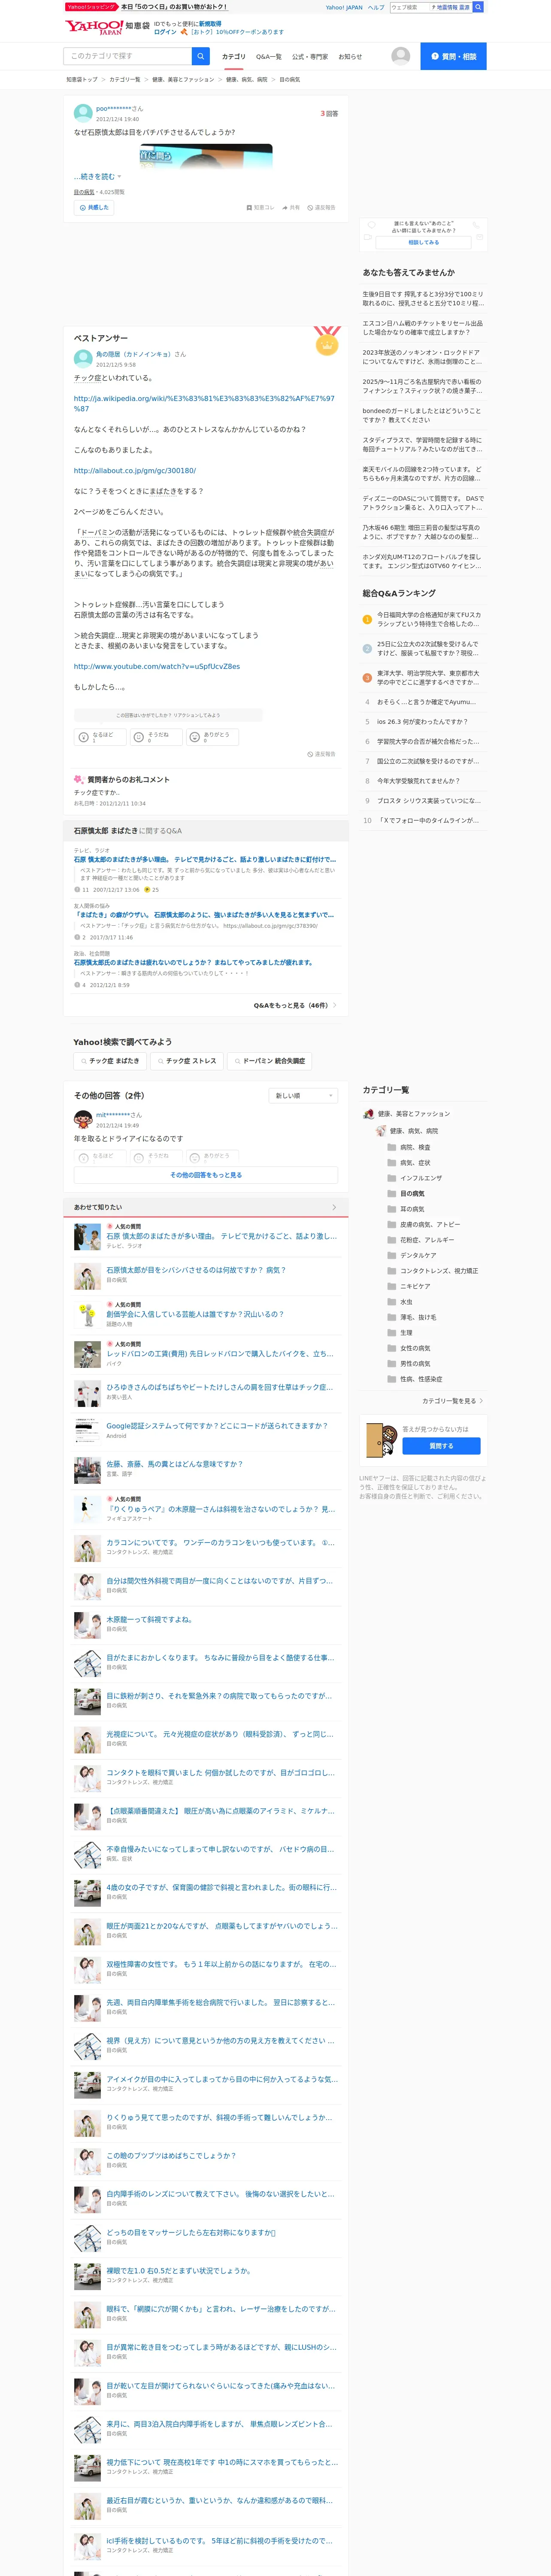Click the Yahoo!ショッピング red label

(91, 7)
